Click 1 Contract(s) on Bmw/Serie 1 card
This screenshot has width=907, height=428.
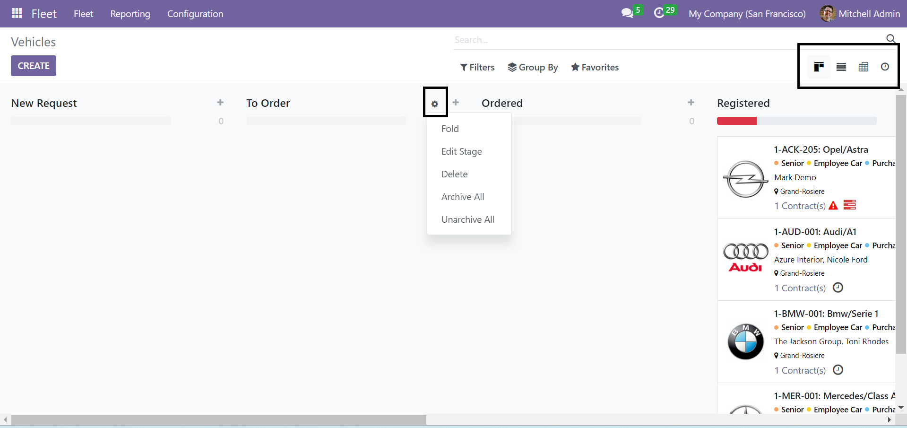(800, 370)
